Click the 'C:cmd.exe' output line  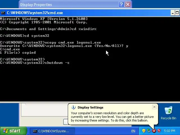10,49
